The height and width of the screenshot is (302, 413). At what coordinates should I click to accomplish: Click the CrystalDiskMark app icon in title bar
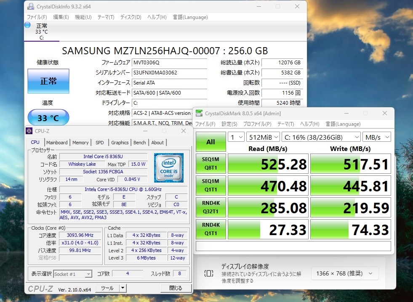tap(199, 114)
